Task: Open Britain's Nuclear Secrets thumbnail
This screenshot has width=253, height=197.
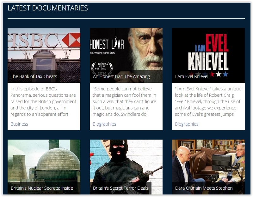Action: (x=44, y=167)
